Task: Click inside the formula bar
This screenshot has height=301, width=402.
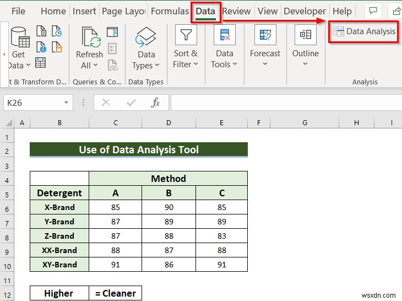Action: (286, 103)
